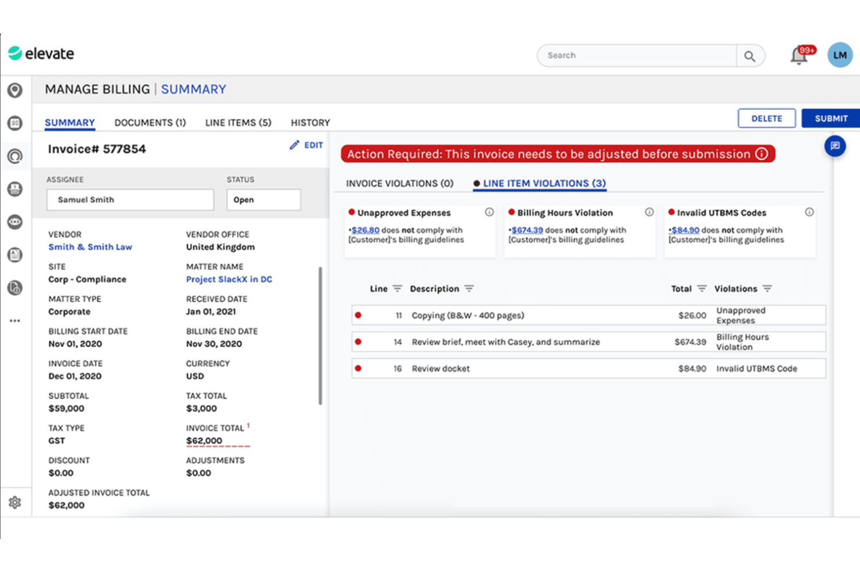The width and height of the screenshot is (860, 573).
Task: Open the Documents (1) tab
Action: (x=150, y=122)
